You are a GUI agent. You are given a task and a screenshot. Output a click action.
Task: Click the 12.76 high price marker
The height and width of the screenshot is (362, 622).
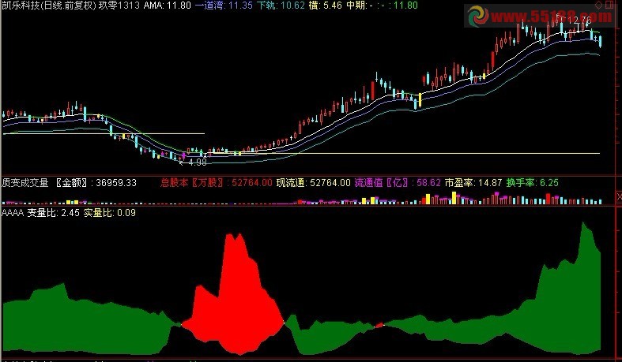coord(579,20)
